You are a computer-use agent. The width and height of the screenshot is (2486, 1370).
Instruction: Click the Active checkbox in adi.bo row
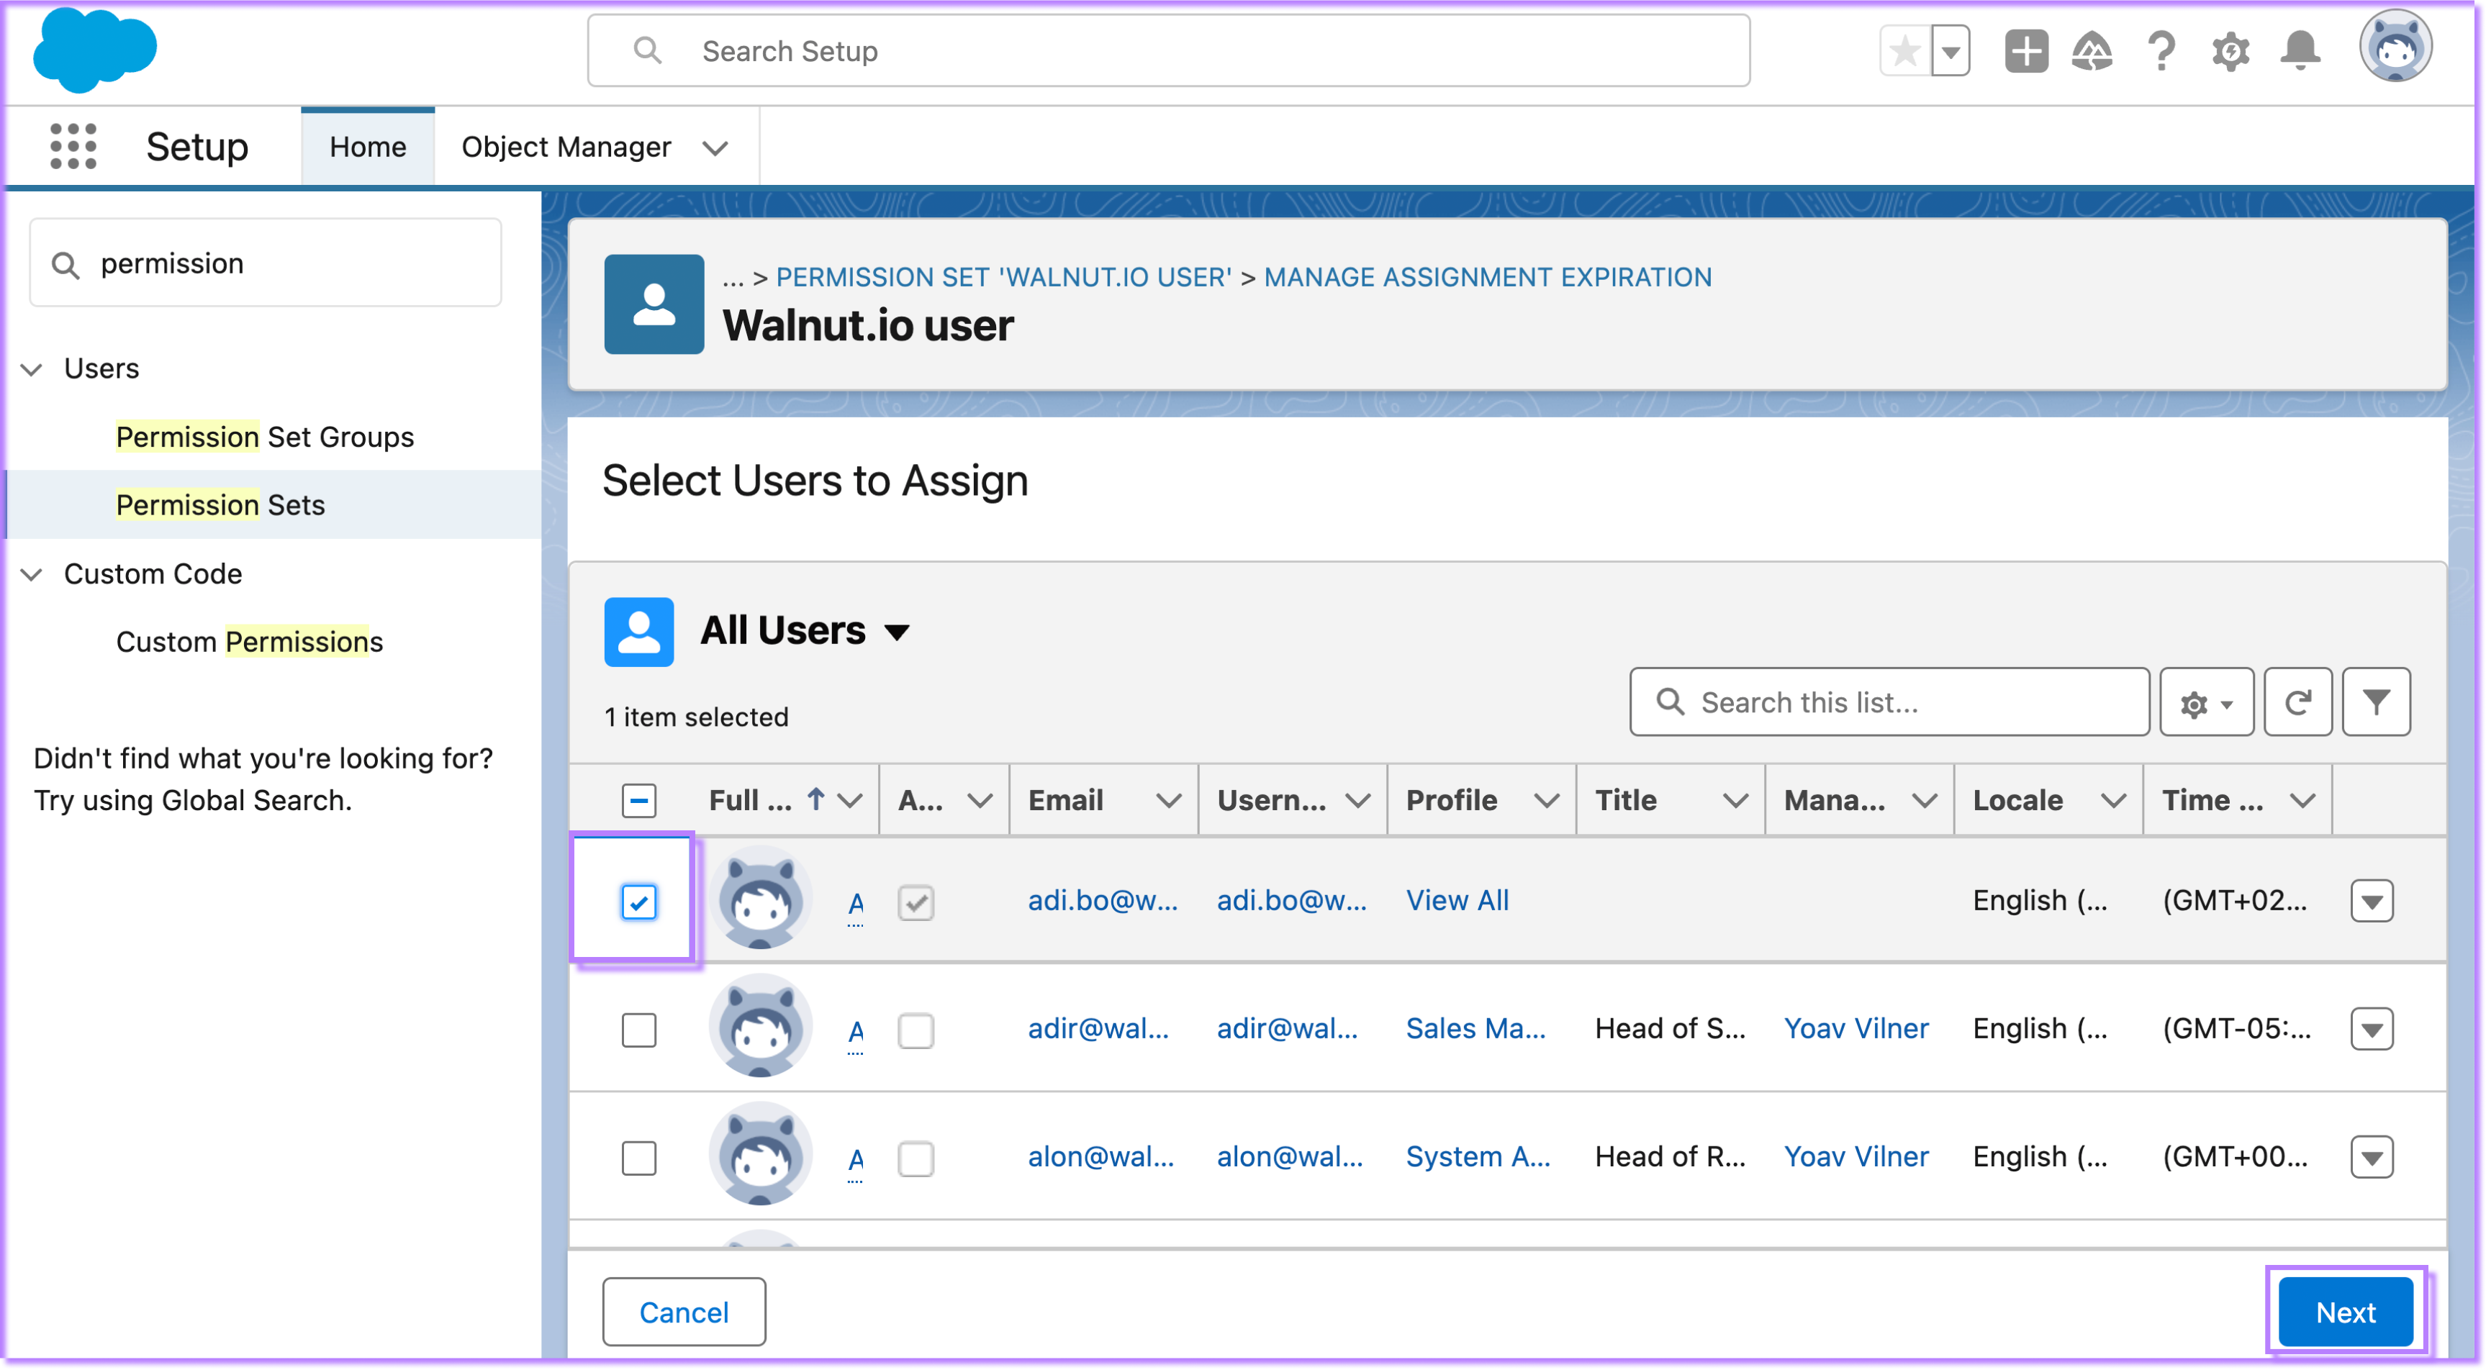click(916, 903)
